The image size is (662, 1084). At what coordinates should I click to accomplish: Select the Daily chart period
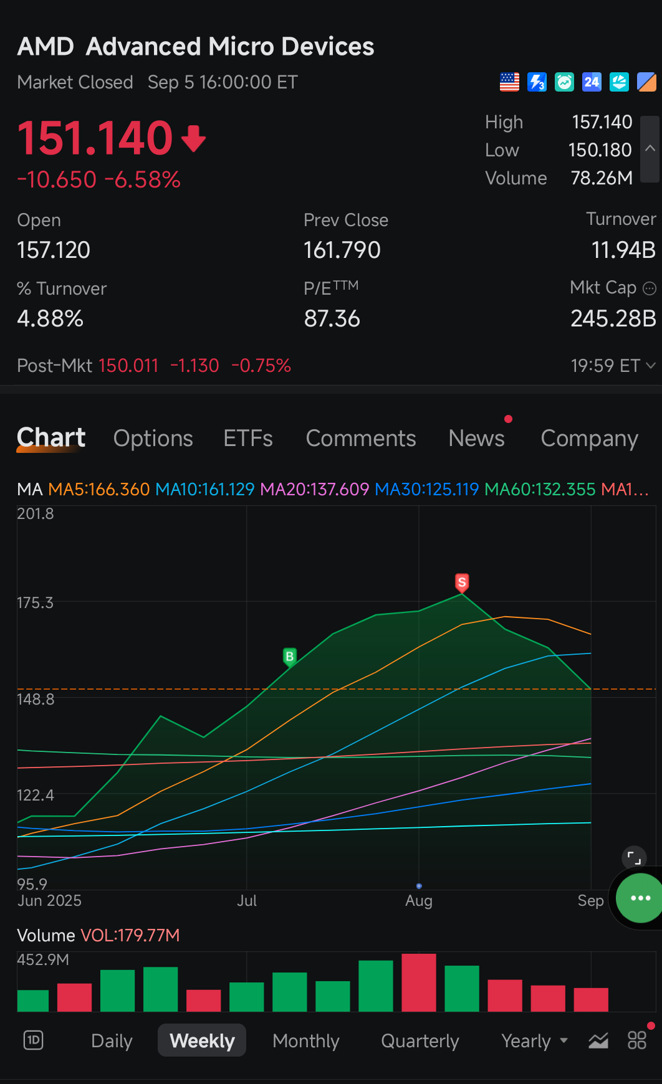112,1040
